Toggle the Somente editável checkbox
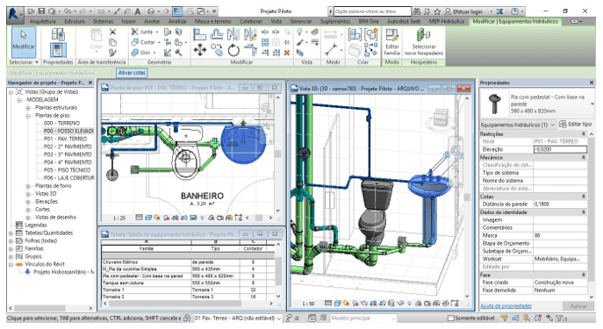Screen dimensions: 603x329 (450, 318)
